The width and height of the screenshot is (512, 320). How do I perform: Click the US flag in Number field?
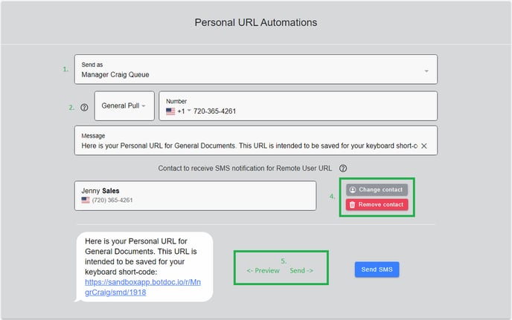170,111
